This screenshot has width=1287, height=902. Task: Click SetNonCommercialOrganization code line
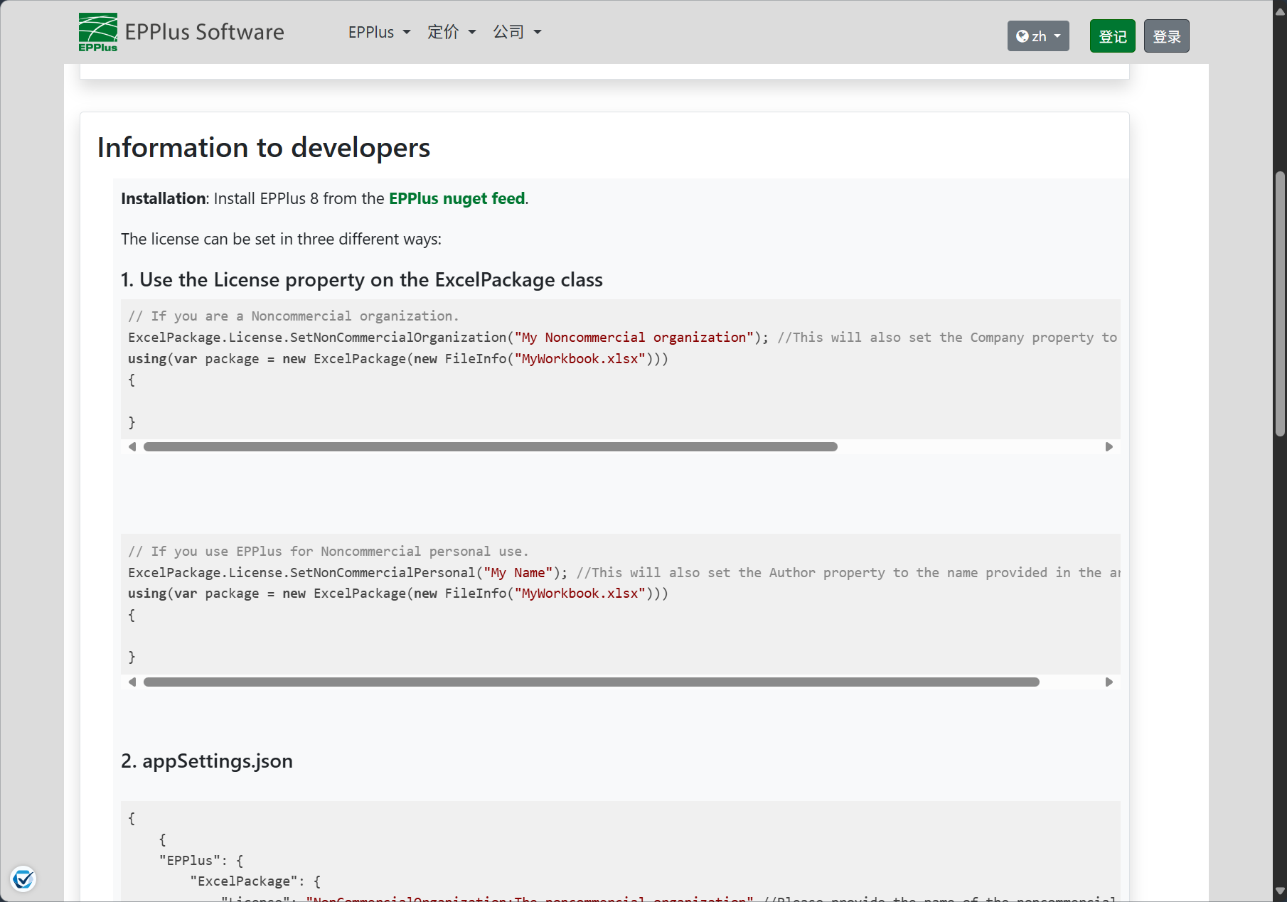622,338
